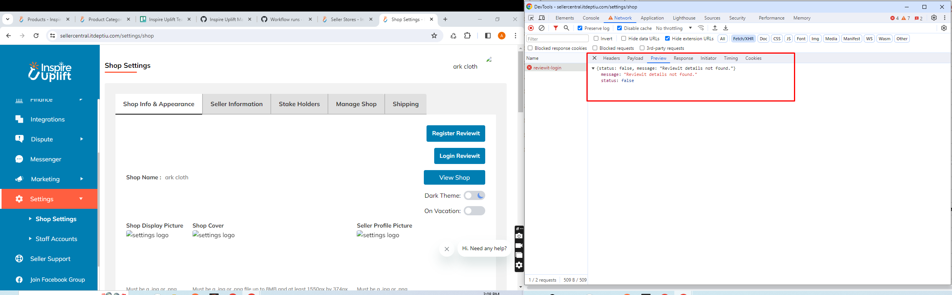Bookmark this page with star icon

coord(434,36)
